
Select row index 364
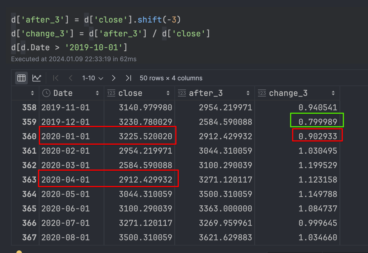coord(29,194)
